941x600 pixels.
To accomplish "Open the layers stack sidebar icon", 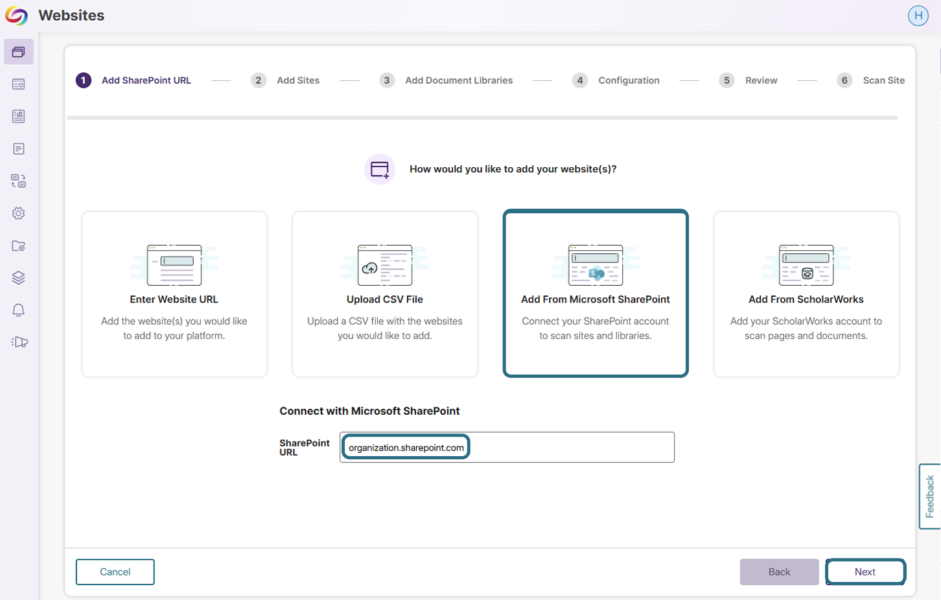I will pos(19,278).
